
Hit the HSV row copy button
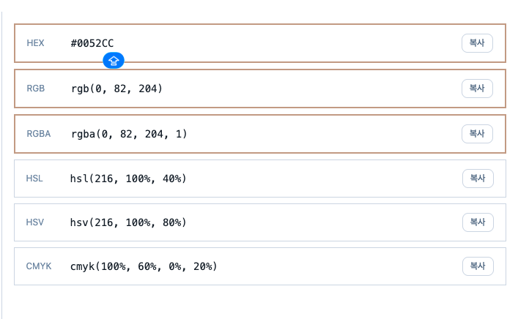(477, 222)
